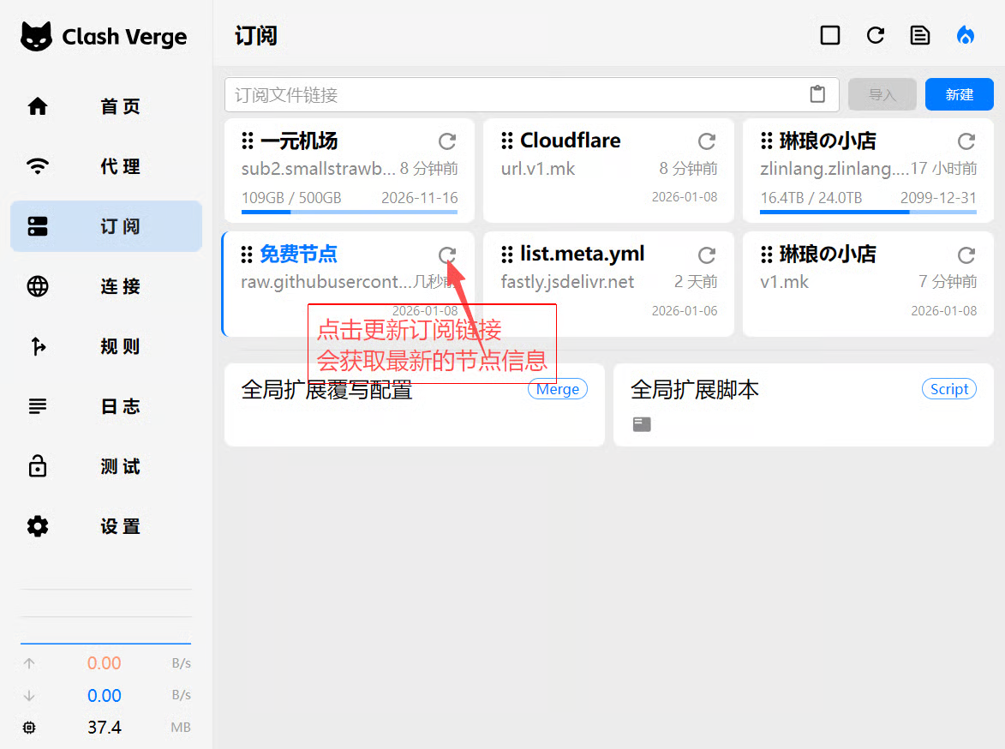Click the flame icon in top toolbar

(966, 35)
